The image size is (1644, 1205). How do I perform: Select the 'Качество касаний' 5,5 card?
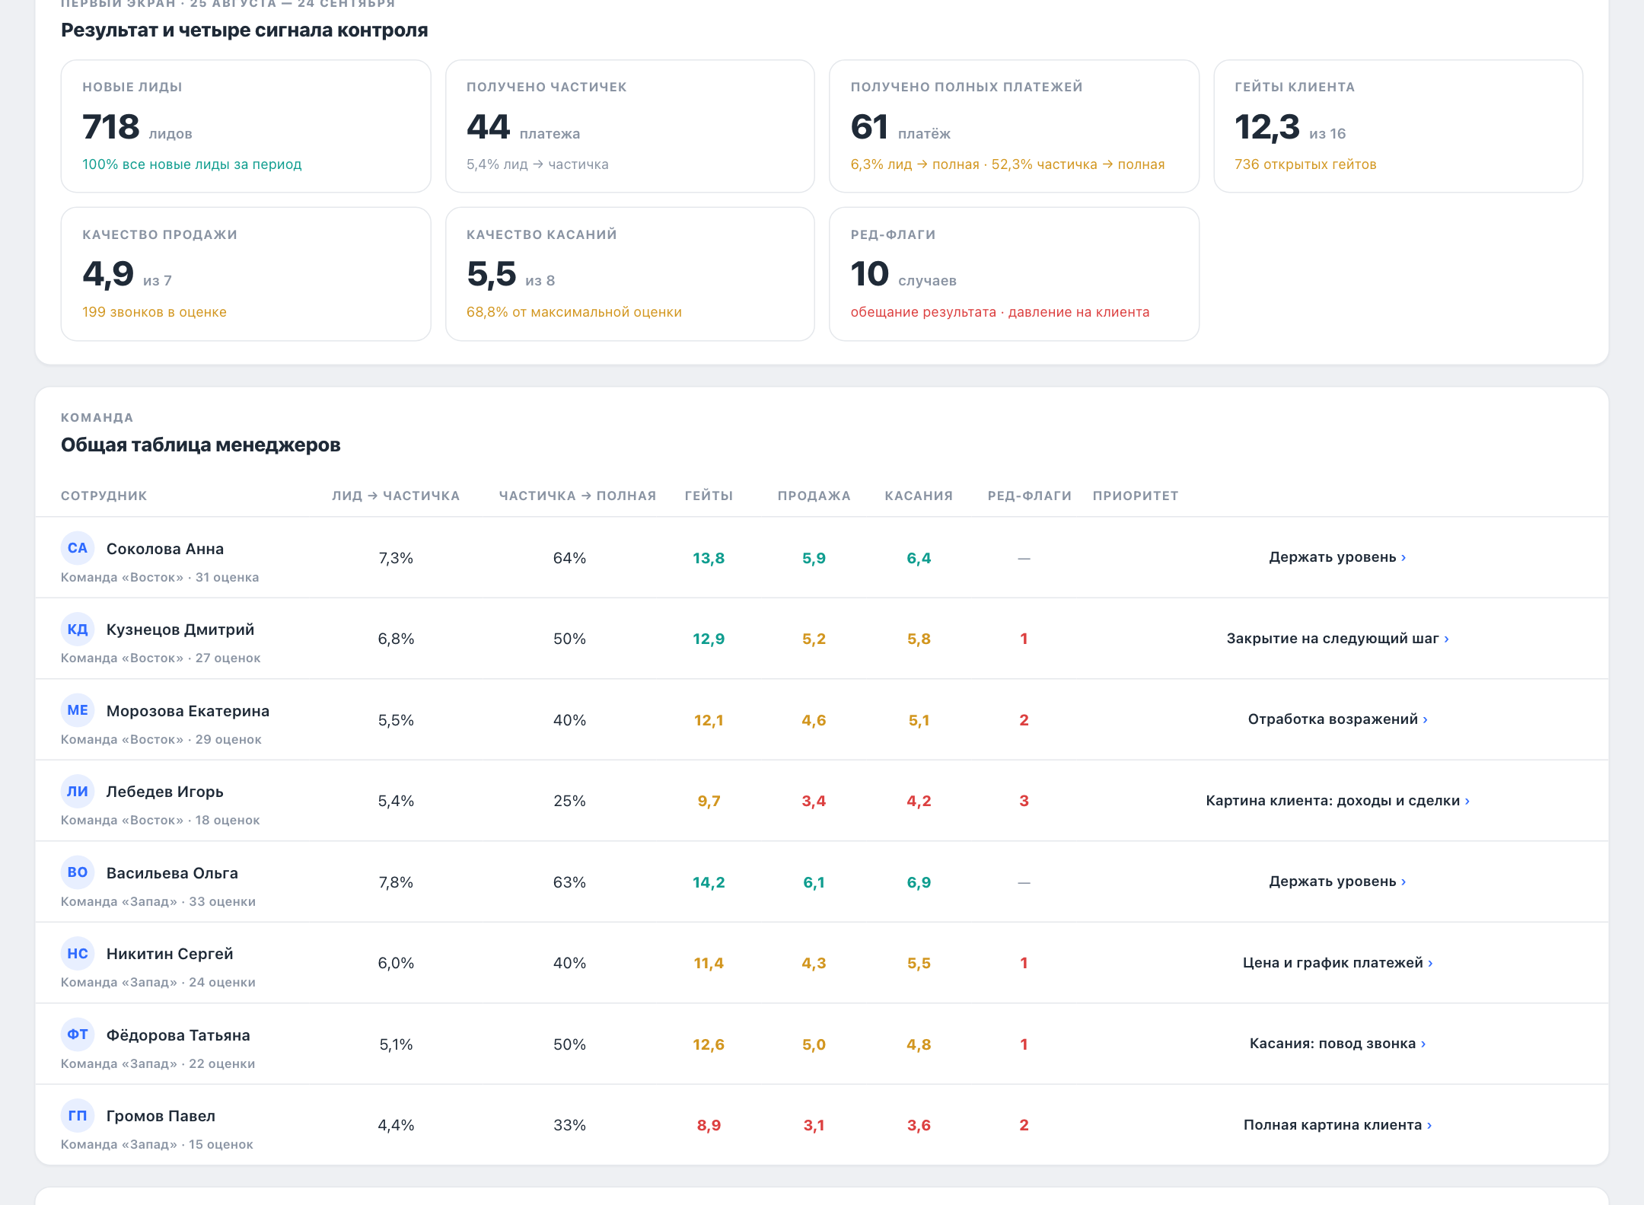630,274
